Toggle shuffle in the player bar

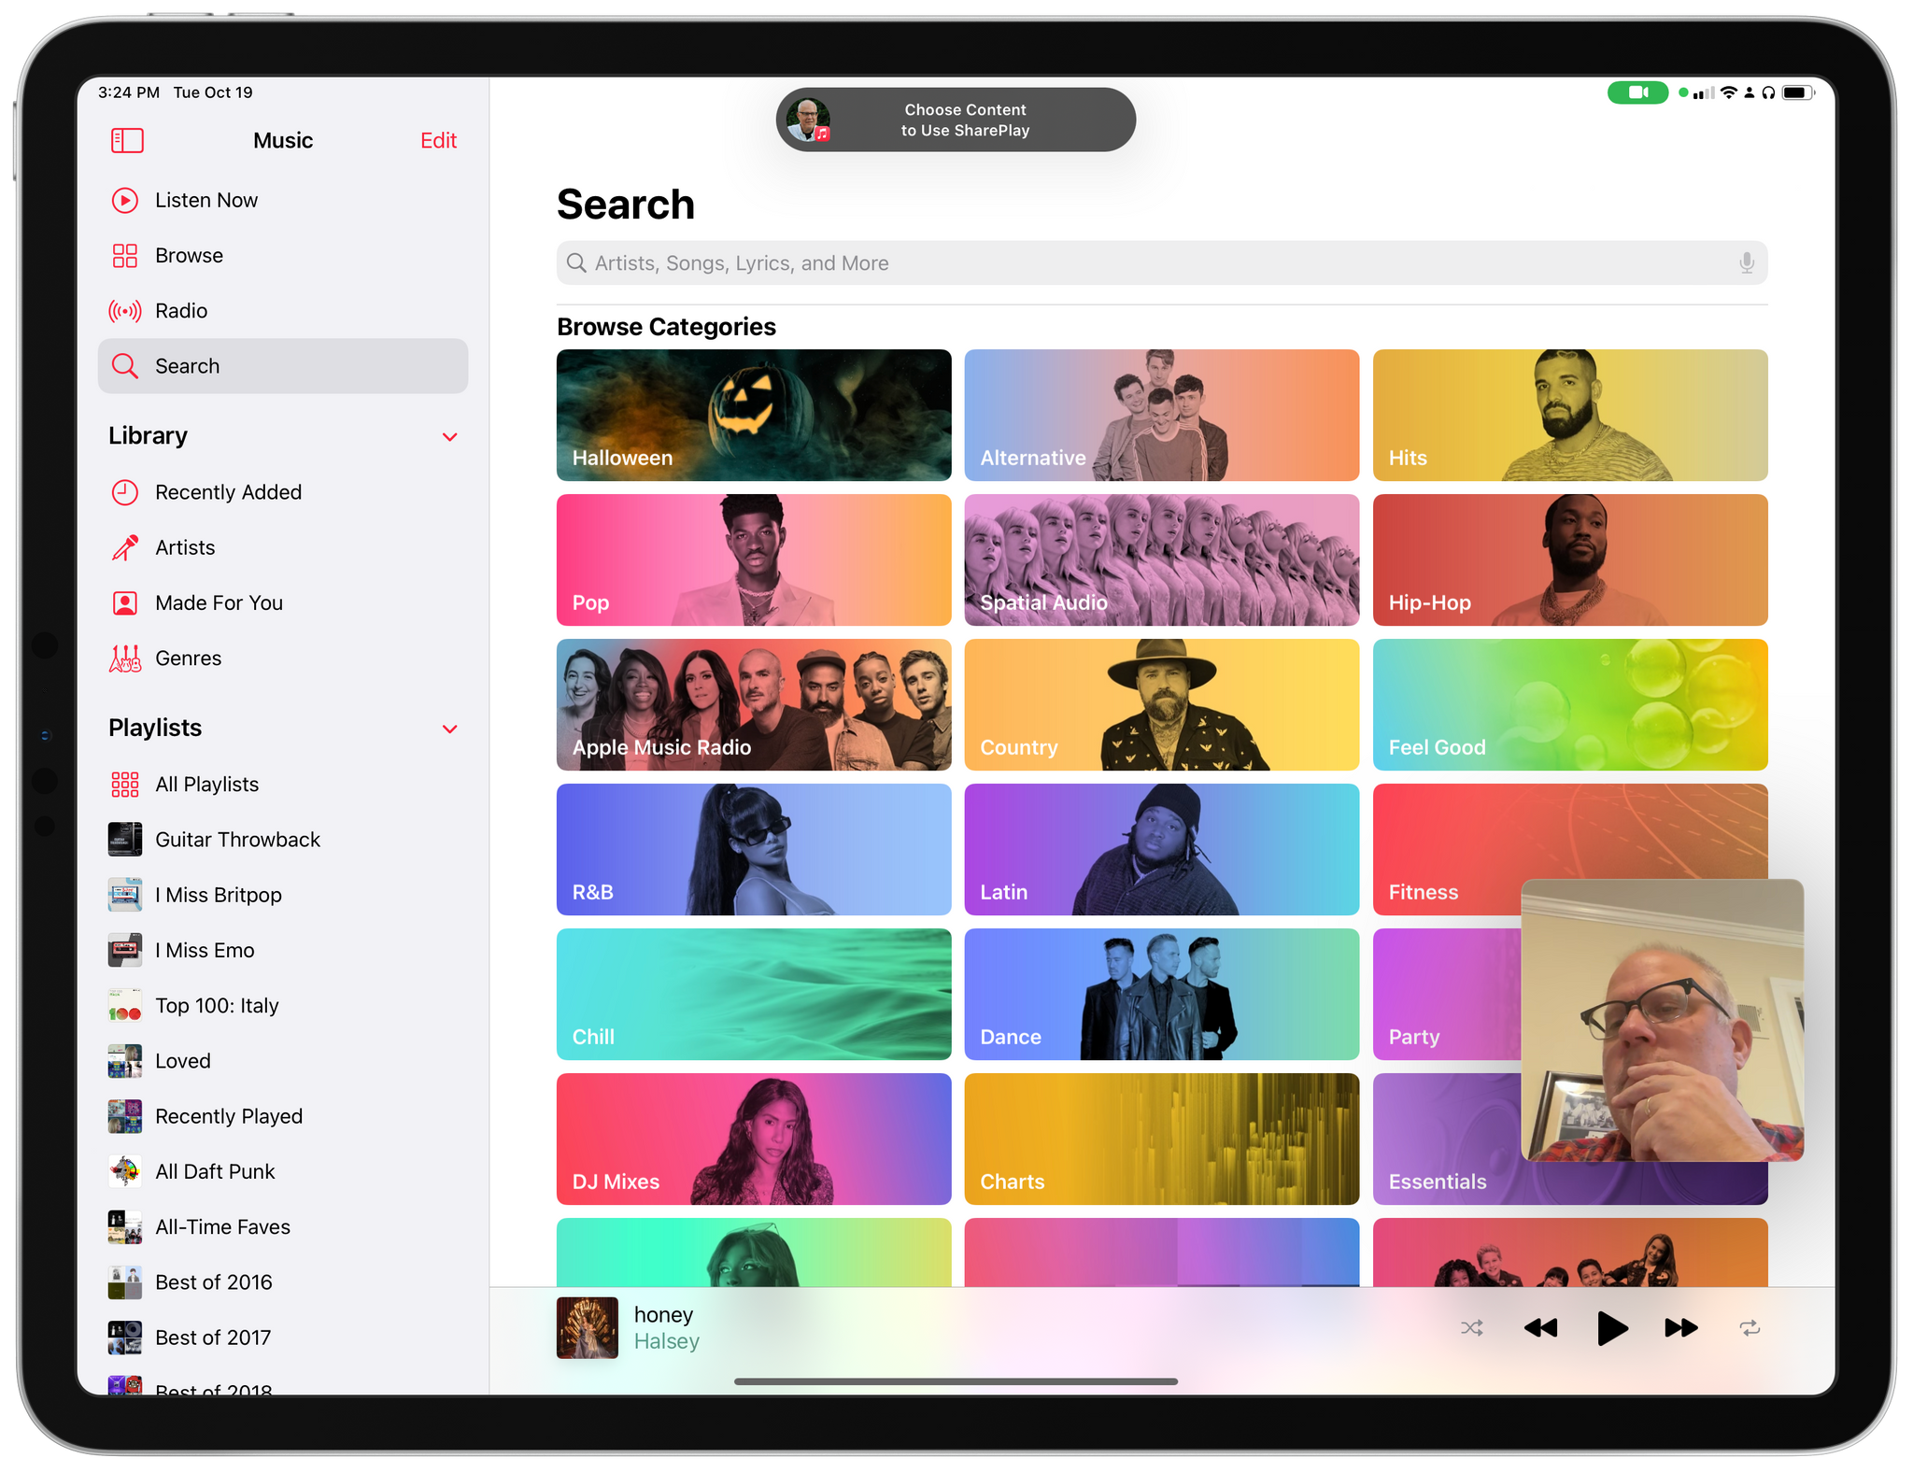click(x=1472, y=1328)
